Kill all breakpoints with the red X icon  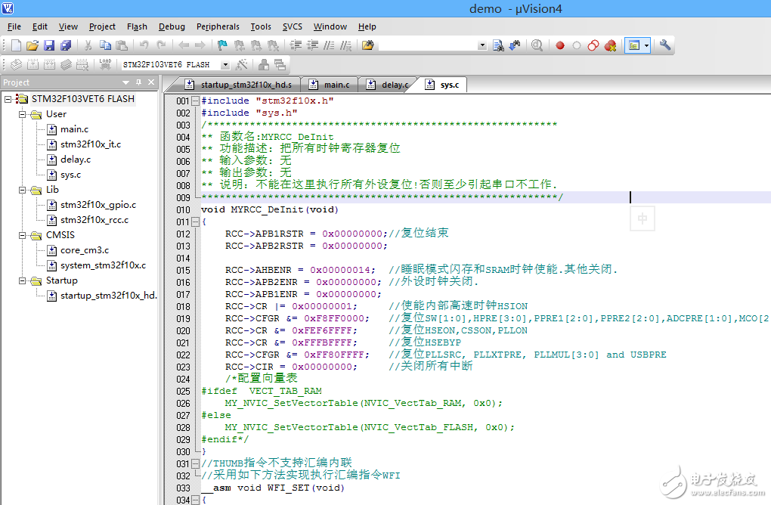[x=610, y=45]
